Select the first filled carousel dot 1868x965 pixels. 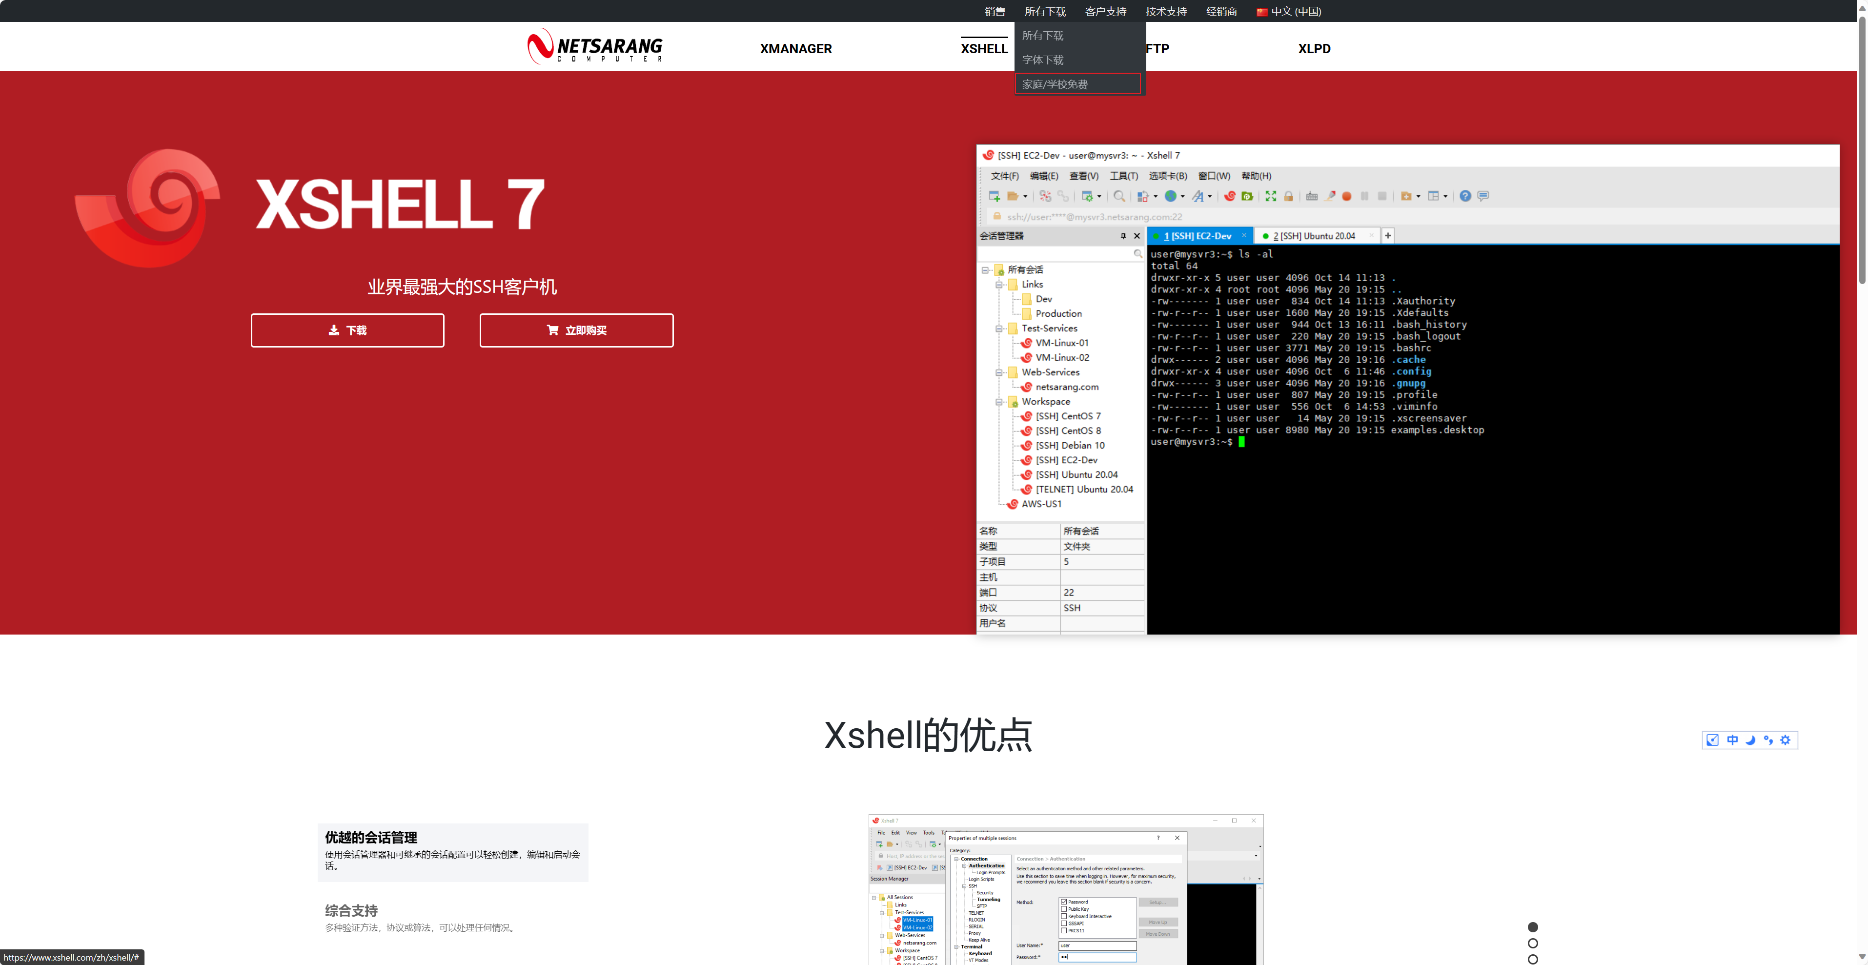[x=1533, y=927]
